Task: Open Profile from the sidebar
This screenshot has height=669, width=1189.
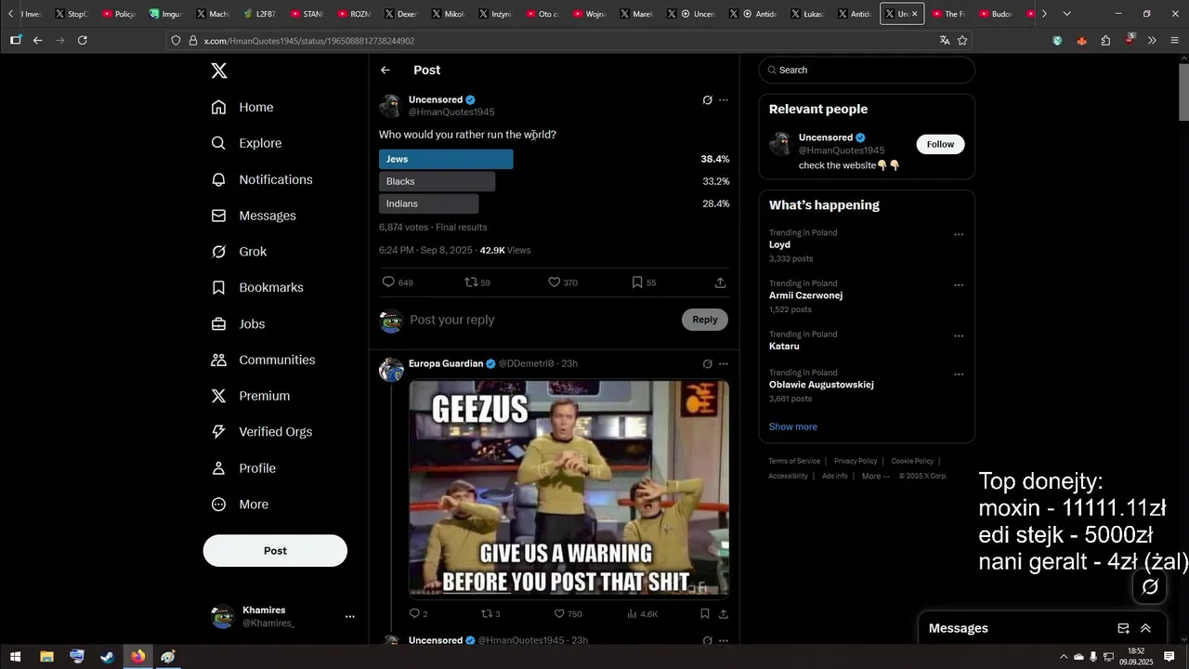Action: (x=243, y=468)
